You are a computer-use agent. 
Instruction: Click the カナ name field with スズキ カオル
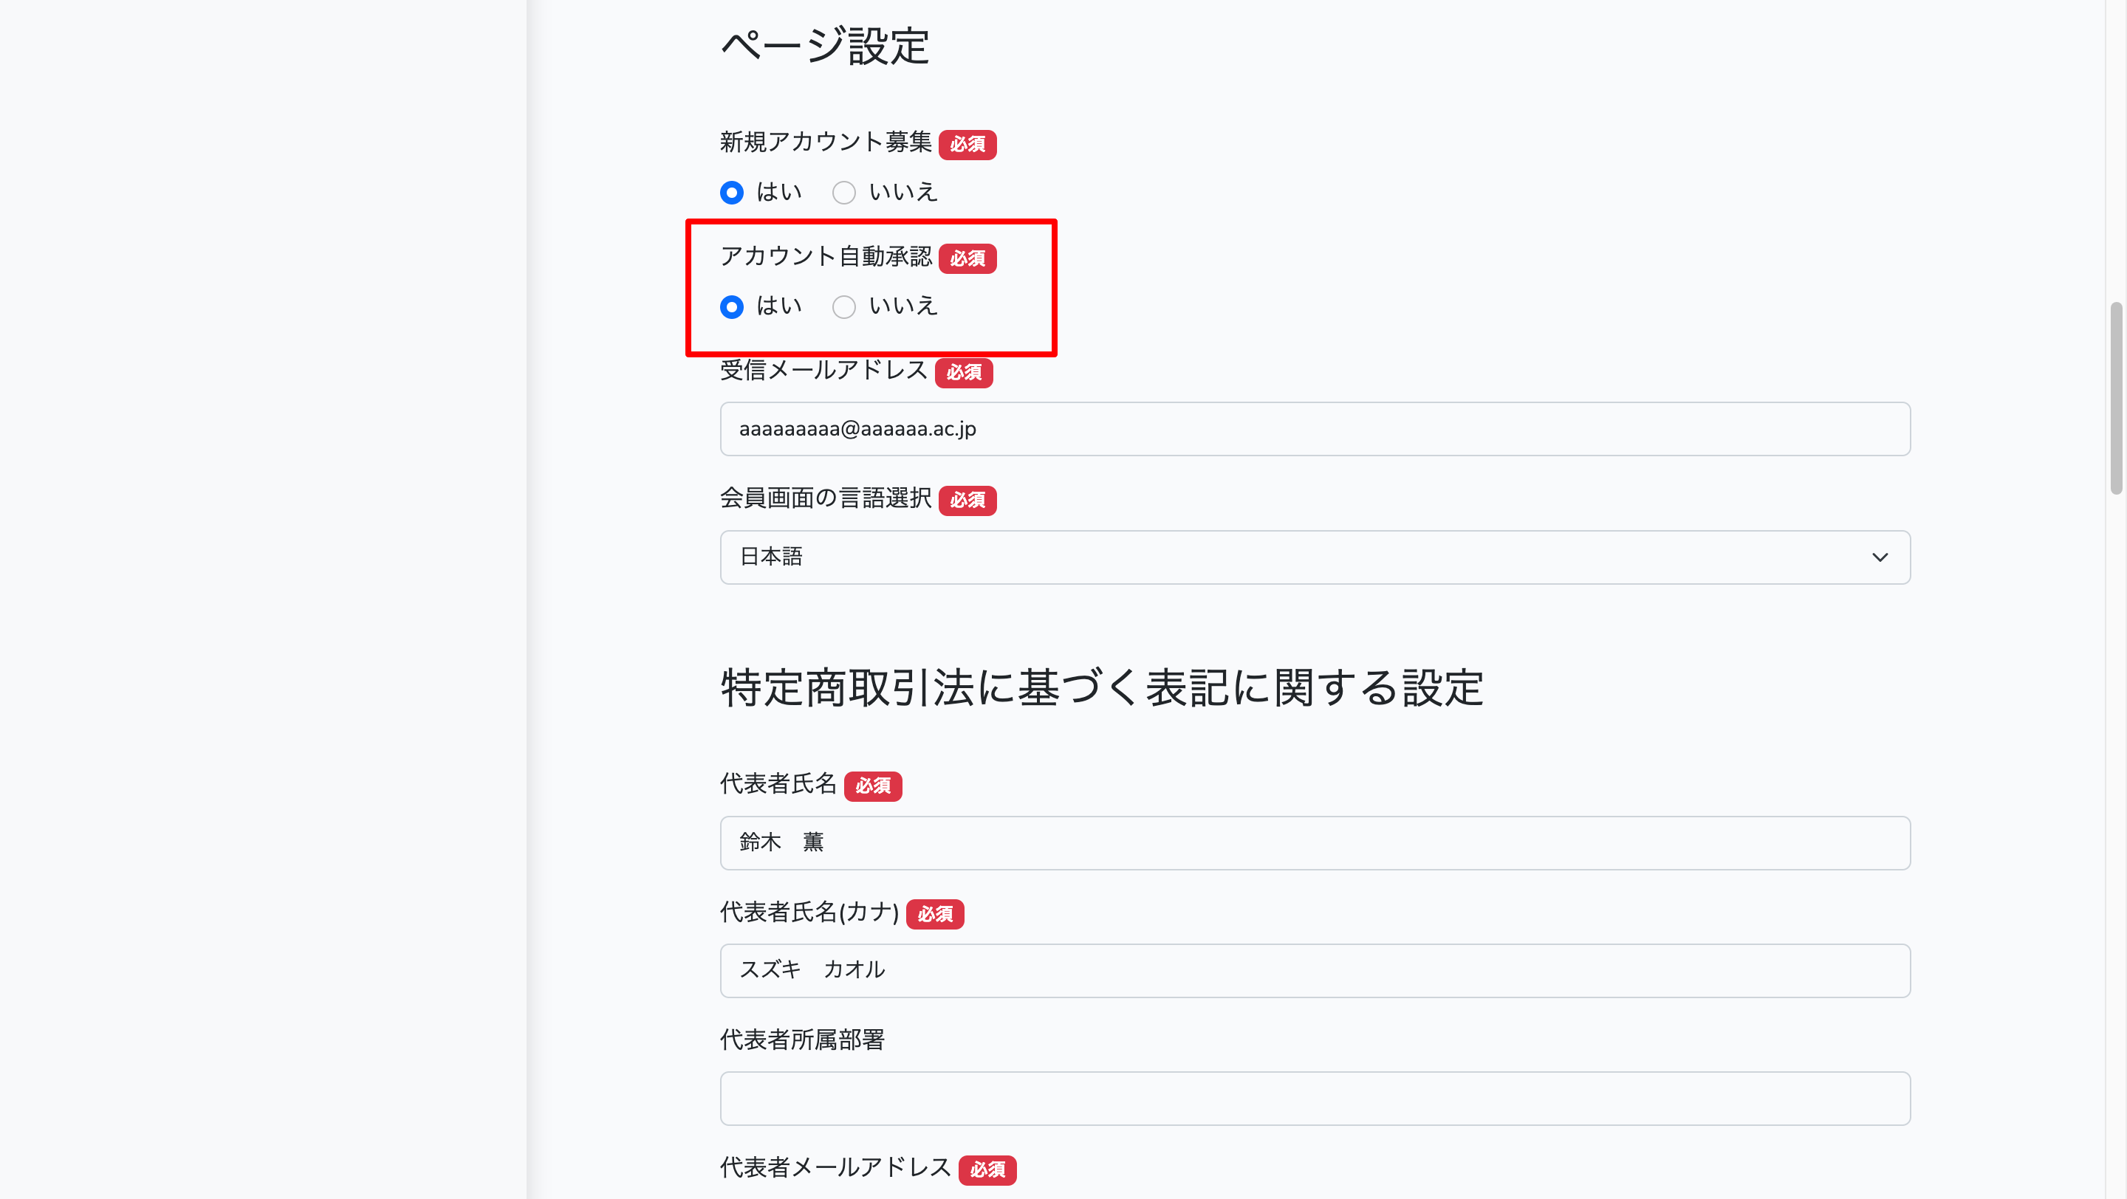click(x=1315, y=970)
